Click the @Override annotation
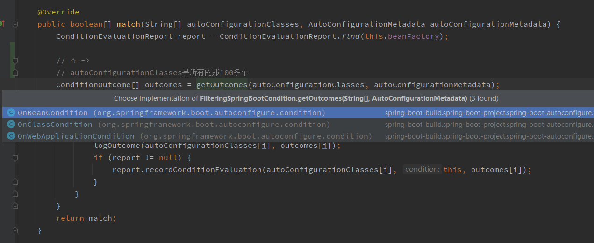594x243 pixels. click(x=58, y=12)
